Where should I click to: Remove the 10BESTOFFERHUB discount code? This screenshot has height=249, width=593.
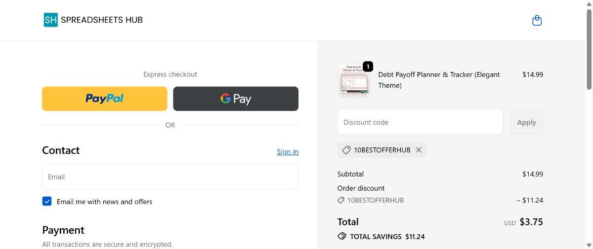419,150
